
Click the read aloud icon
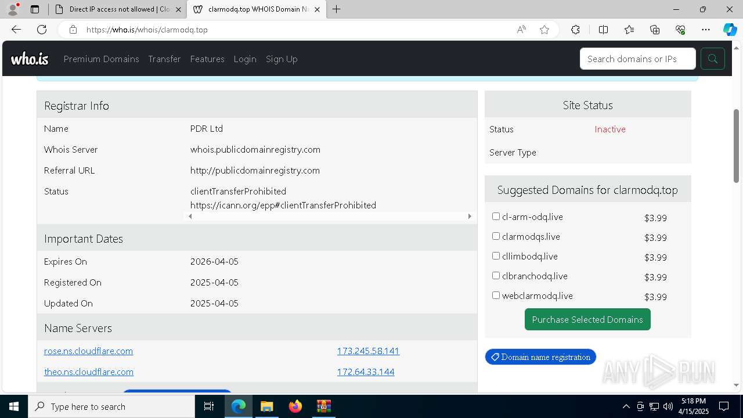[x=521, y=30]
